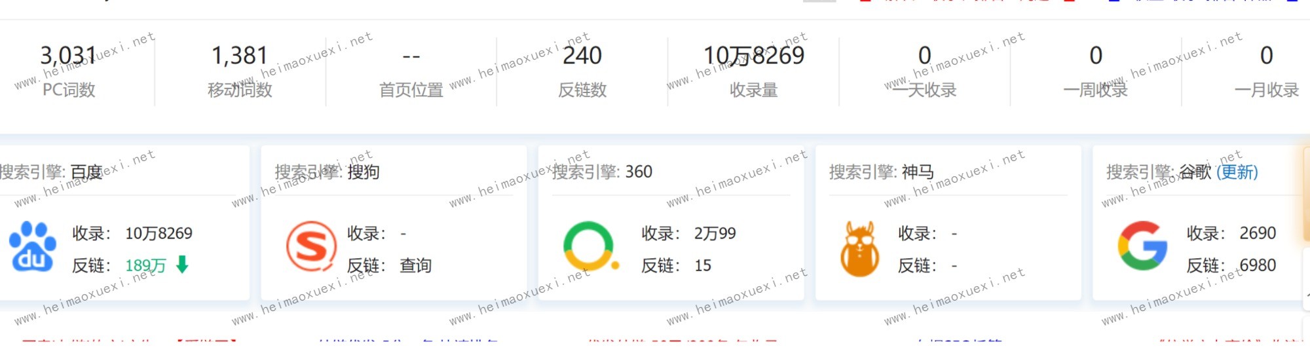
Task: Click the 360 search ring logo
Action: (589, 247)
